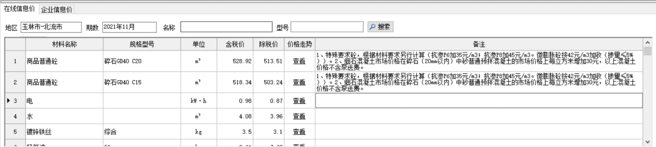Click tax-inclusive price 3.5
656x147 pixels.
click(235, 132)
